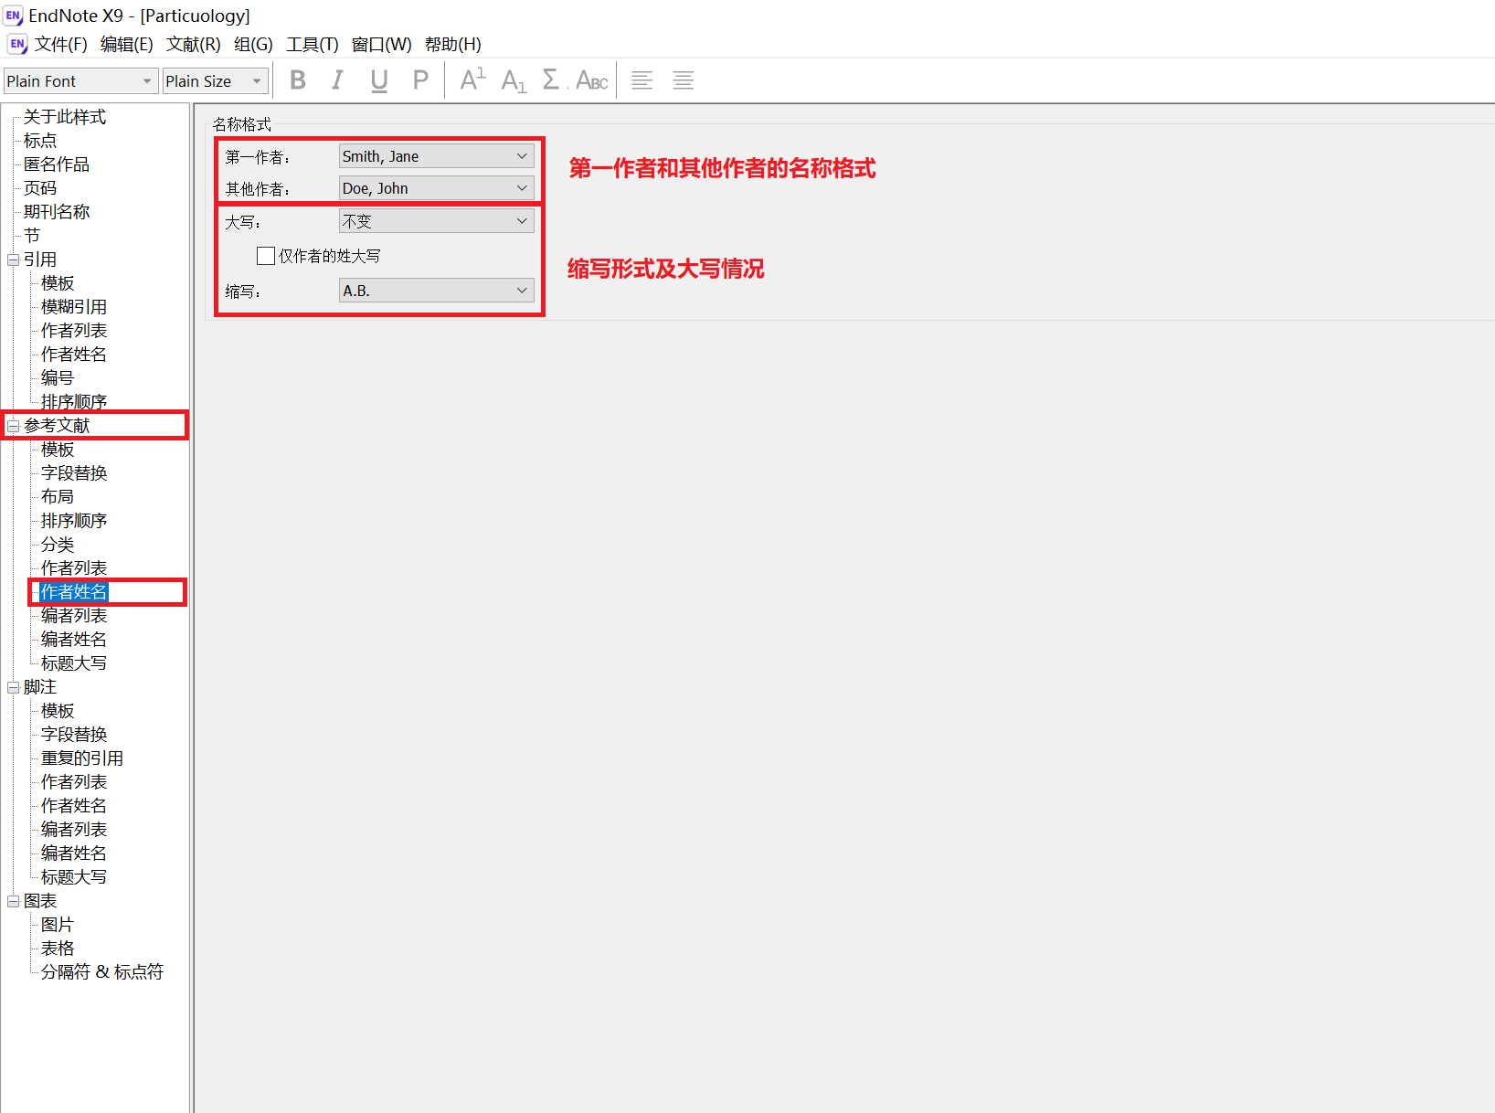The width and height of the screenshot is (1495, 1113).
Task: Click the Justify text icon
Action: (x=683, y=80)
